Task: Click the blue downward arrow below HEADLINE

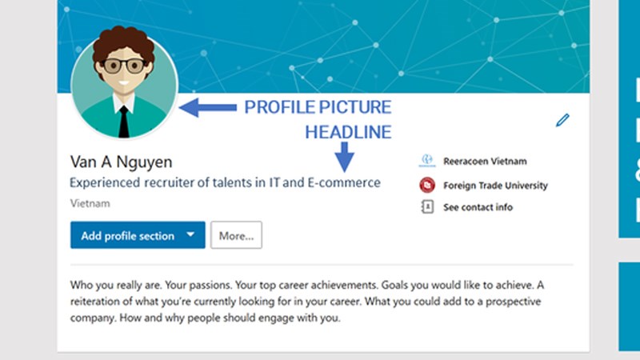Action: point(345,157)
